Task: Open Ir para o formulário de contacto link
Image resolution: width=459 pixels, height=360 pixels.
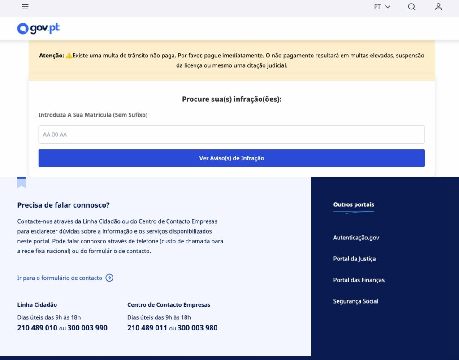Action: coord(60,278)
